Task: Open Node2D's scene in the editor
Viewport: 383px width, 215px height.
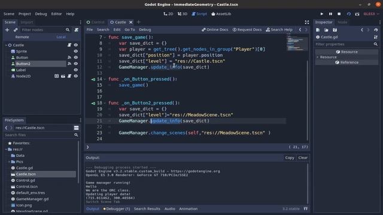Action: (63, 76)
